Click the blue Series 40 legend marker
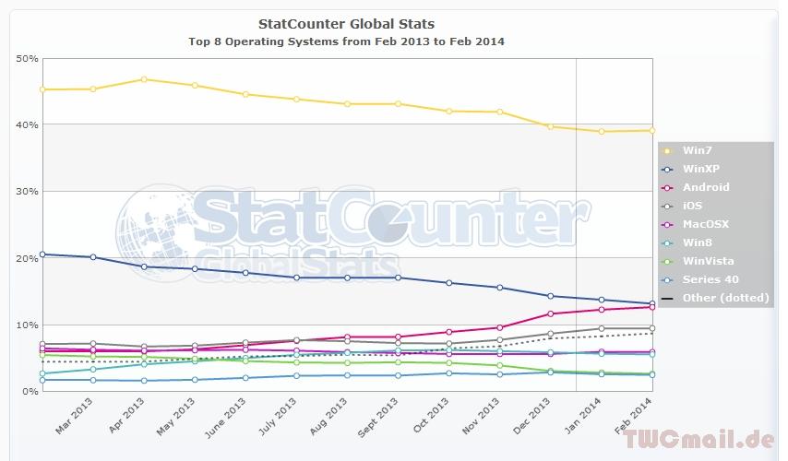 tap(667, 279)
